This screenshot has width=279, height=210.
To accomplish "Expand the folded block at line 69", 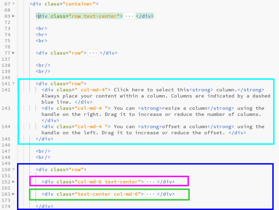I will click(14, 16).
